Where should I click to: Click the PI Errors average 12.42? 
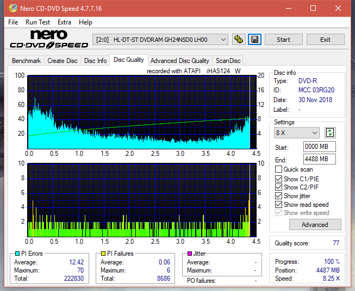[76, 262]
